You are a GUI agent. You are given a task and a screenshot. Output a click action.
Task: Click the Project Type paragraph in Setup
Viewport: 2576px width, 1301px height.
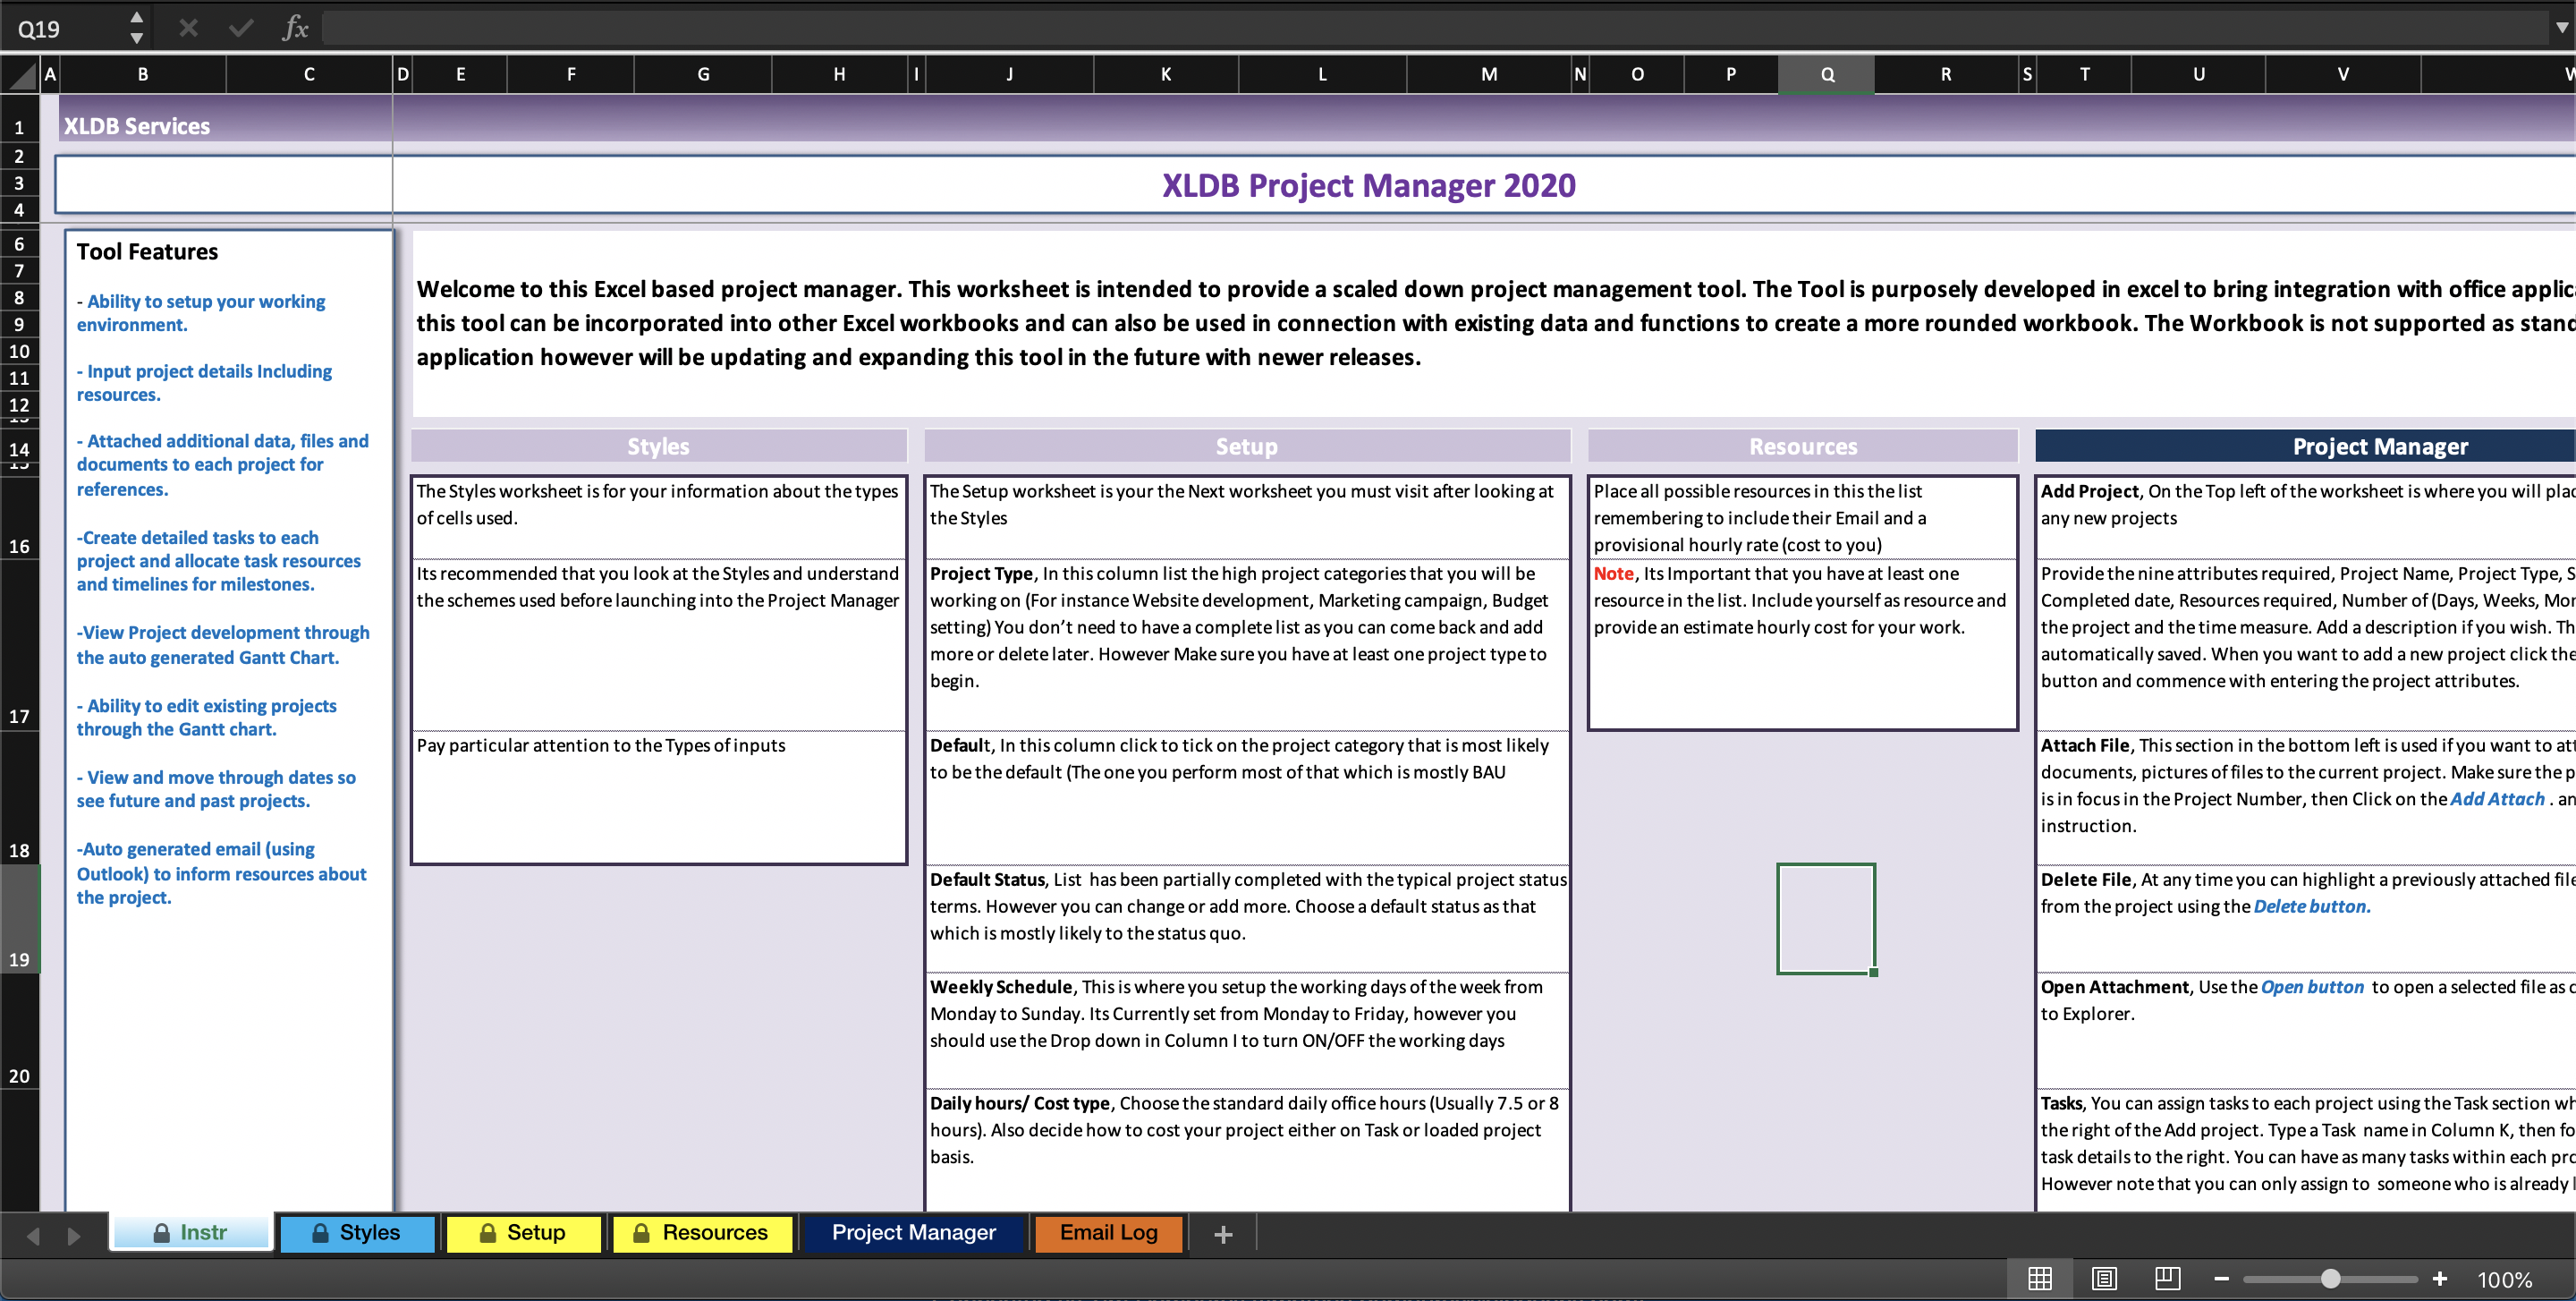(x=1240, y=627)
